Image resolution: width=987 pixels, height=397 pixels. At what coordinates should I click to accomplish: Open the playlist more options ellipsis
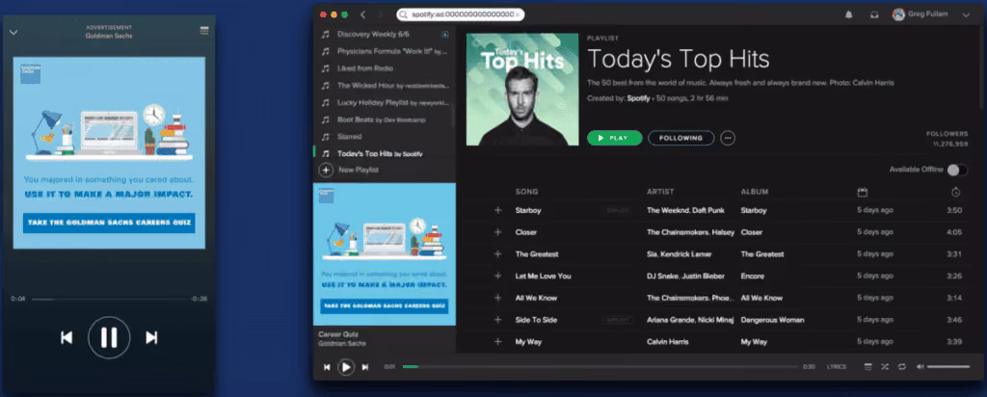728,138
